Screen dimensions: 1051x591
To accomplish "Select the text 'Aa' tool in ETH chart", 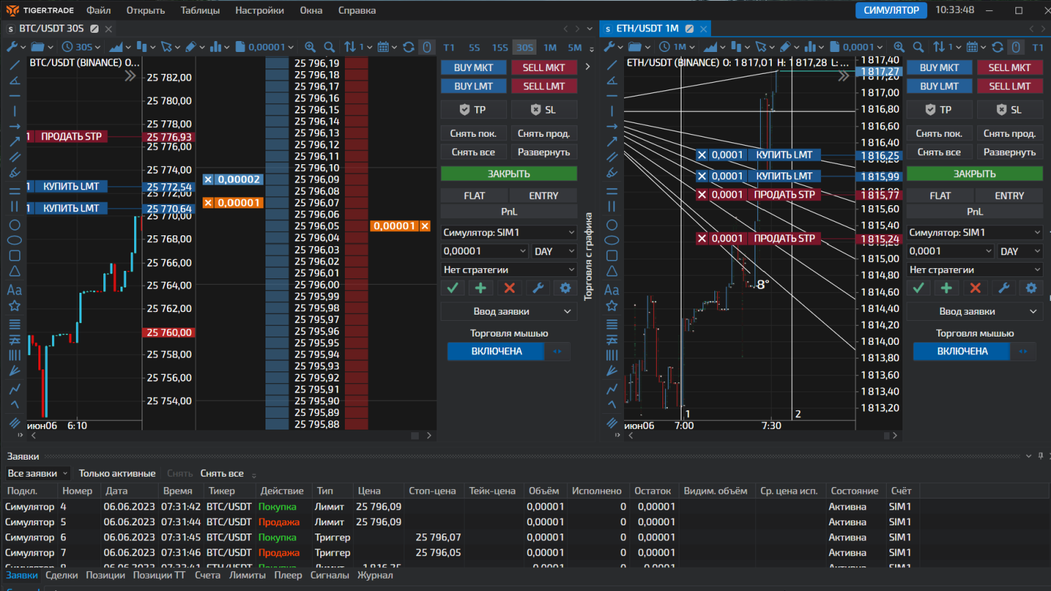I will tap(612, 290).
